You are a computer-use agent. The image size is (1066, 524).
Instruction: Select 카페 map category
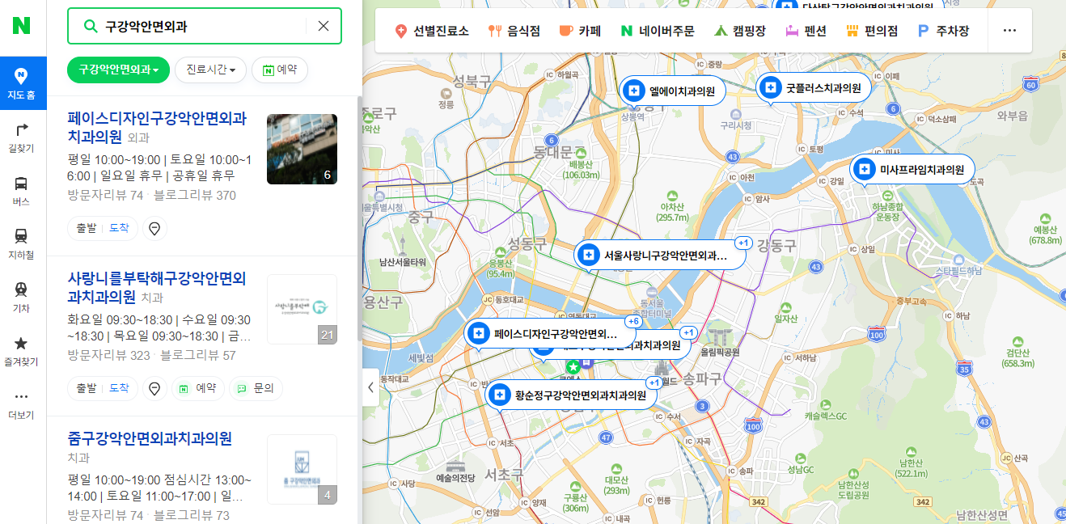click(x=580, y=31)
